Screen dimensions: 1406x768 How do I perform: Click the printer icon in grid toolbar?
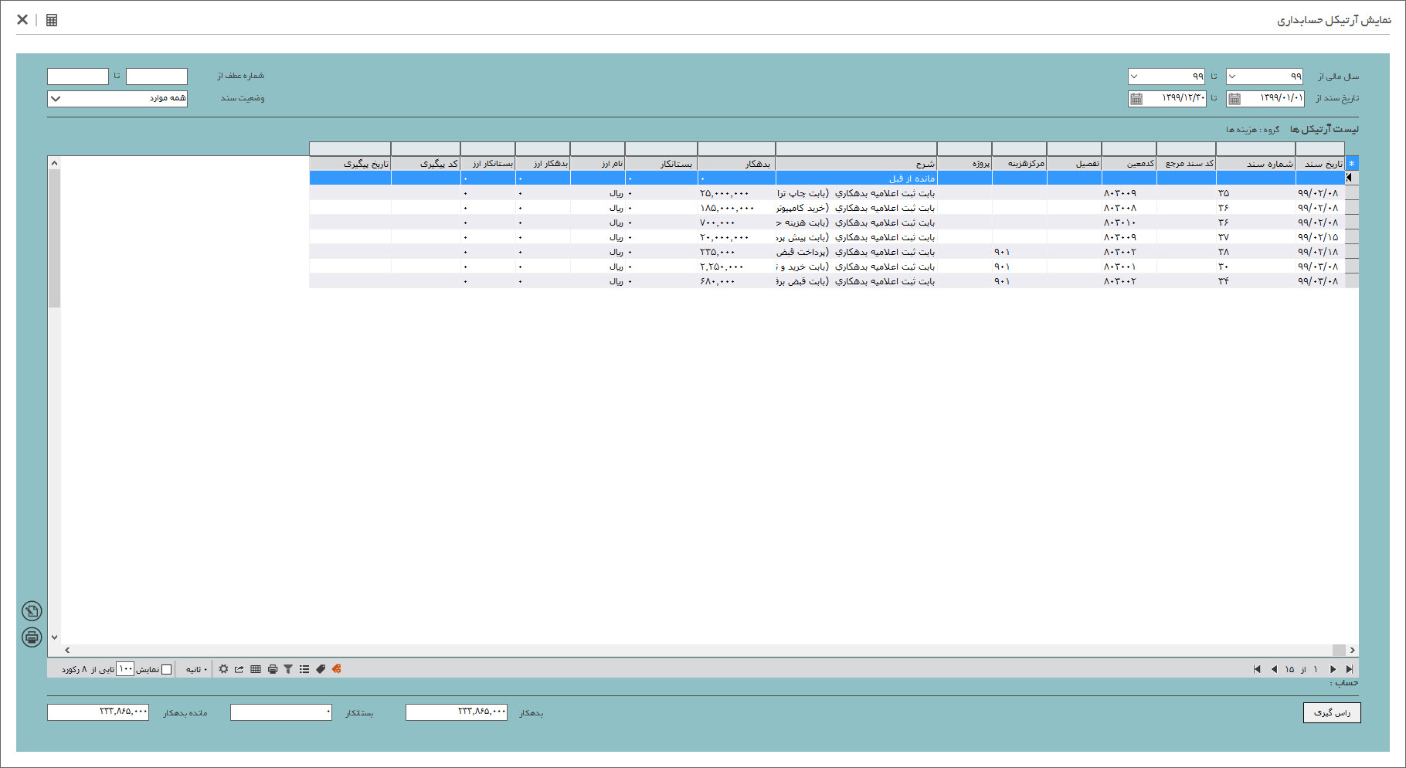[x=272, y=669]
